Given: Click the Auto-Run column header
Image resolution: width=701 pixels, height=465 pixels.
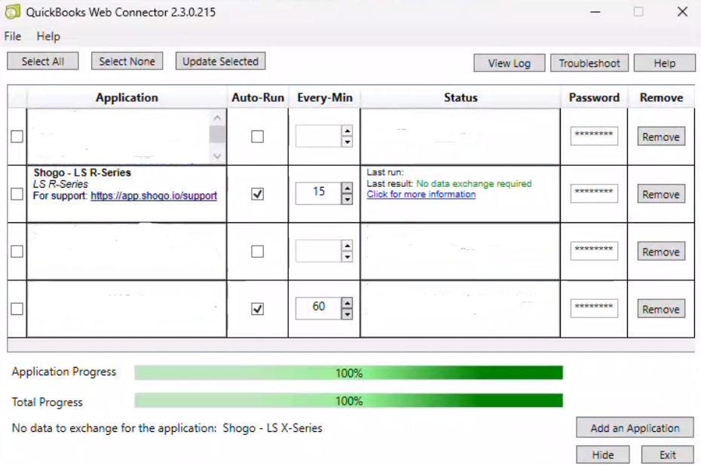Looking at the screenshot, I should click(258, 97).
